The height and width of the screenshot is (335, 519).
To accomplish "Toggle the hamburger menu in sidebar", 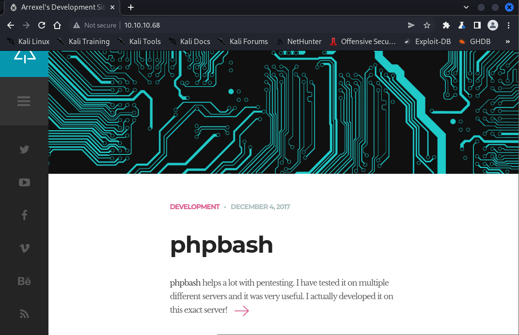I will pos(24,101).
